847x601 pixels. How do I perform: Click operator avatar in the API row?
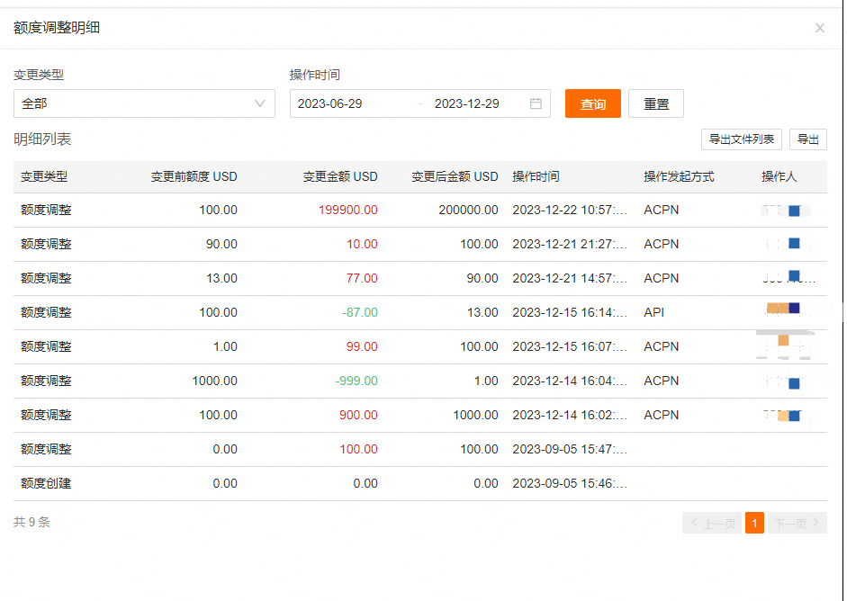(783, 309)
